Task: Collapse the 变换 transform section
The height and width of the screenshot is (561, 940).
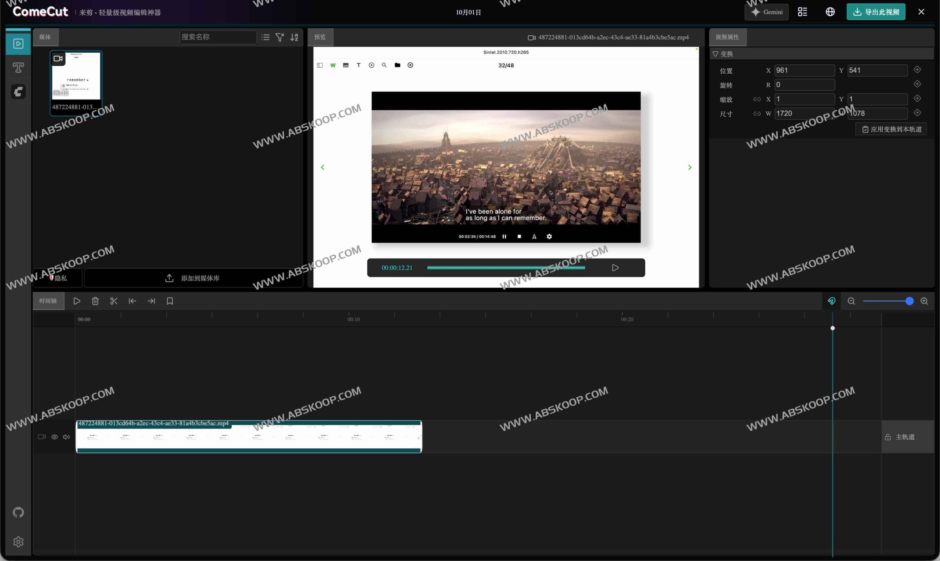Action: [715, 54]
